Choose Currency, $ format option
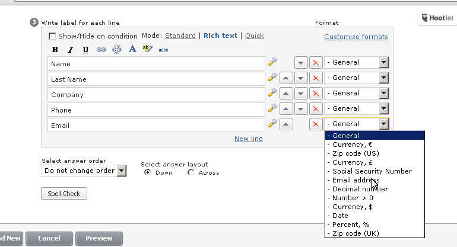 coord(375,207)
